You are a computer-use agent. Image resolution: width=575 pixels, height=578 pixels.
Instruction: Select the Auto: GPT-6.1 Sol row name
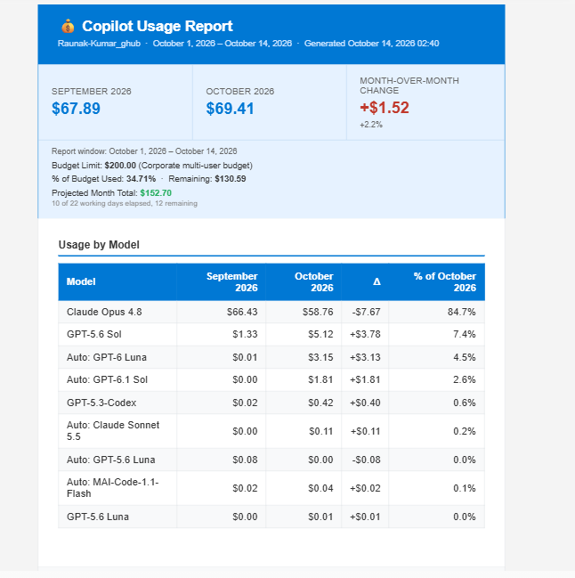coord(107,379)
